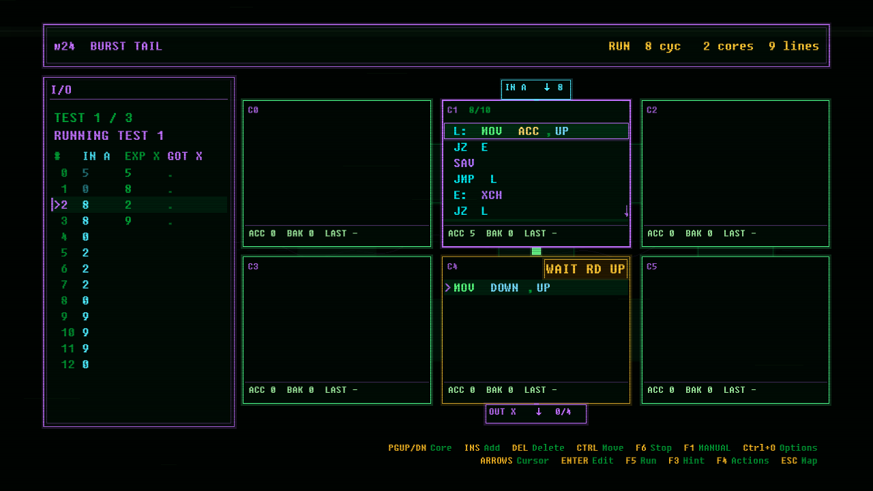Select empty core C2

click(x=735, y=173)
